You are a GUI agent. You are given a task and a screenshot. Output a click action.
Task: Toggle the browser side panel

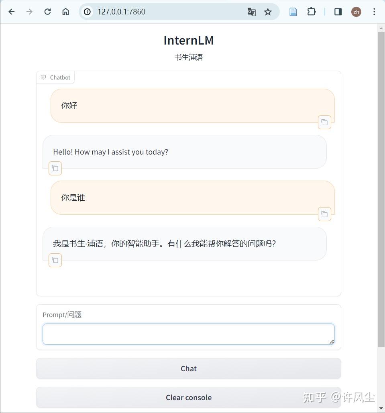click(338, 12)
